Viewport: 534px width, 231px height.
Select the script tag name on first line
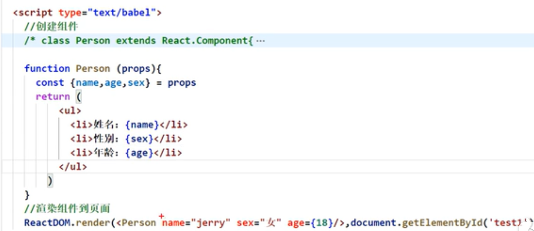(36, 12)
